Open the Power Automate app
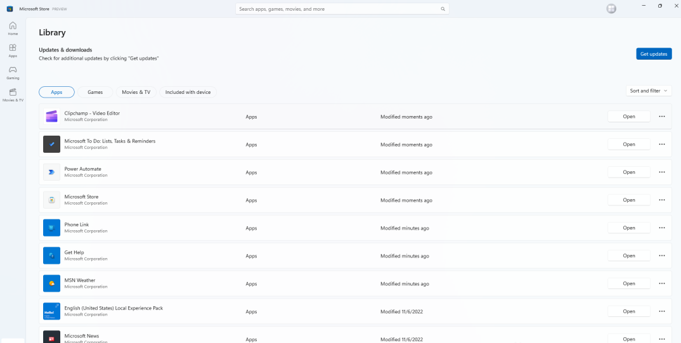681x343 pixels. 628,172
